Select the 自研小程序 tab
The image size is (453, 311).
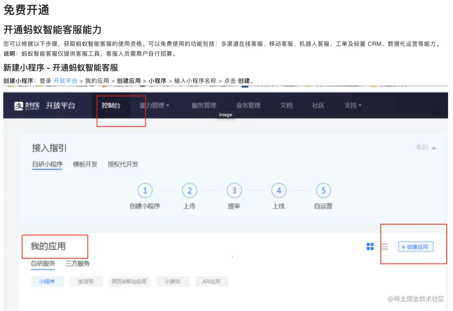[47, 164]
